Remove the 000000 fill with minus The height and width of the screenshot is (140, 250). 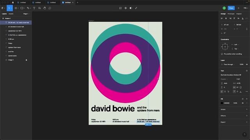246,103
